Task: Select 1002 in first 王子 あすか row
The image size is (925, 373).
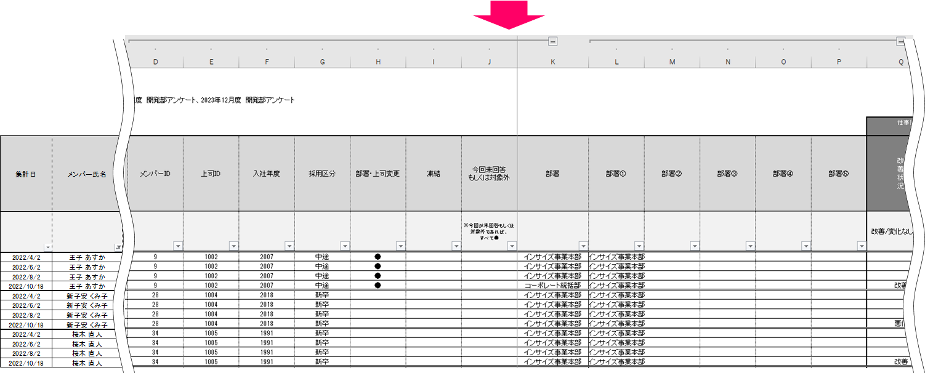Action: tap(211, 257)
